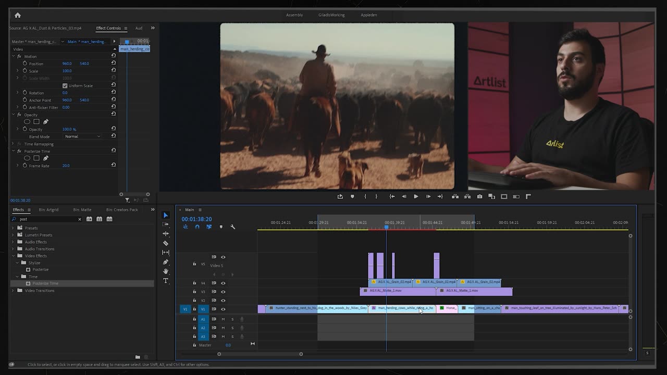Click new custom bin folder icon
The height and width of the screenshot is (375, 667).
[x=138, y=357]
